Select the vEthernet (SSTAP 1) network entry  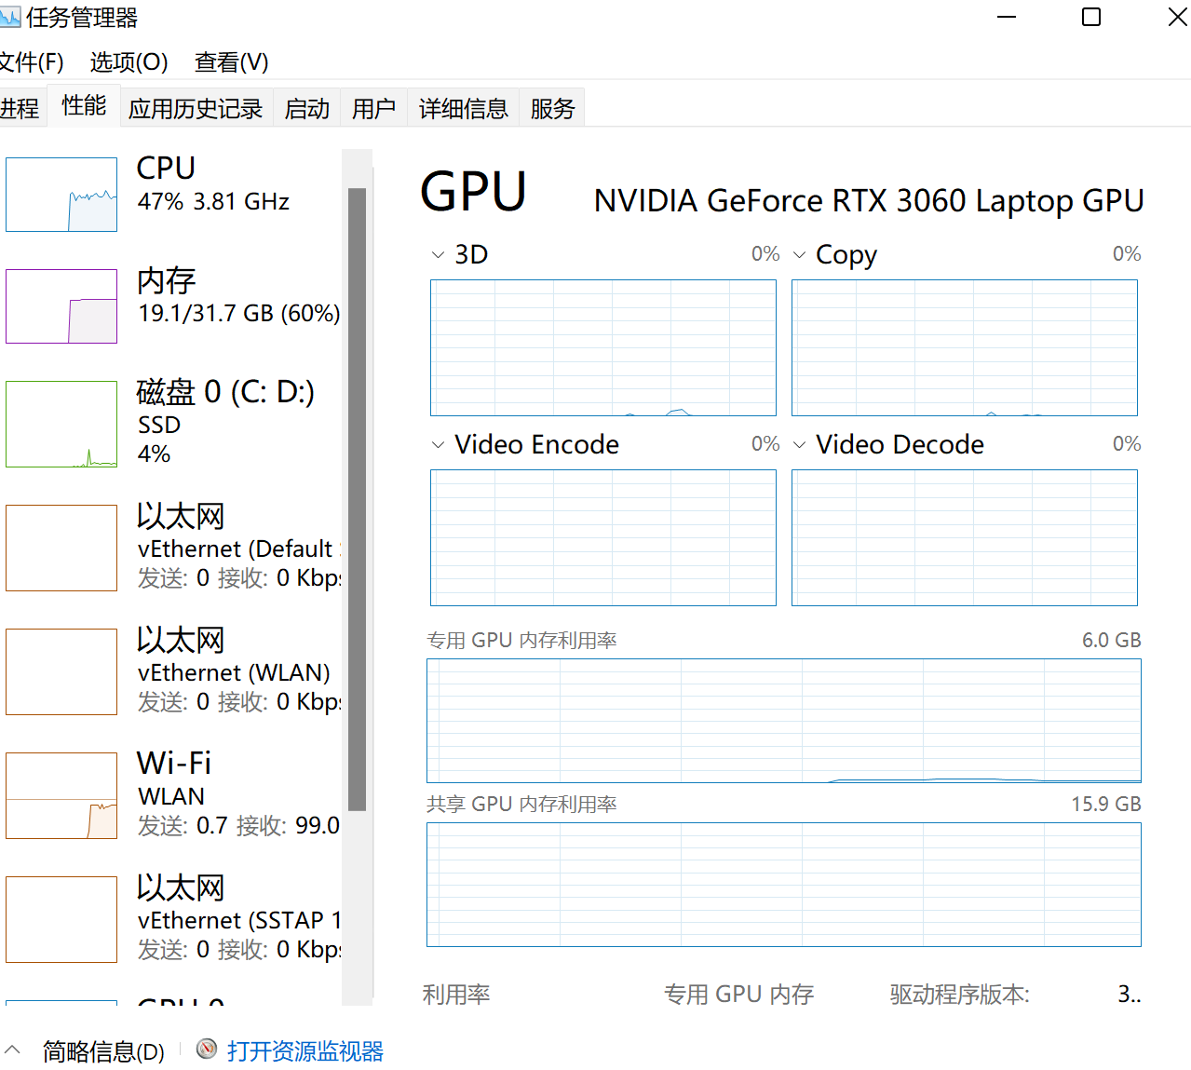click(x=173, y=919)
